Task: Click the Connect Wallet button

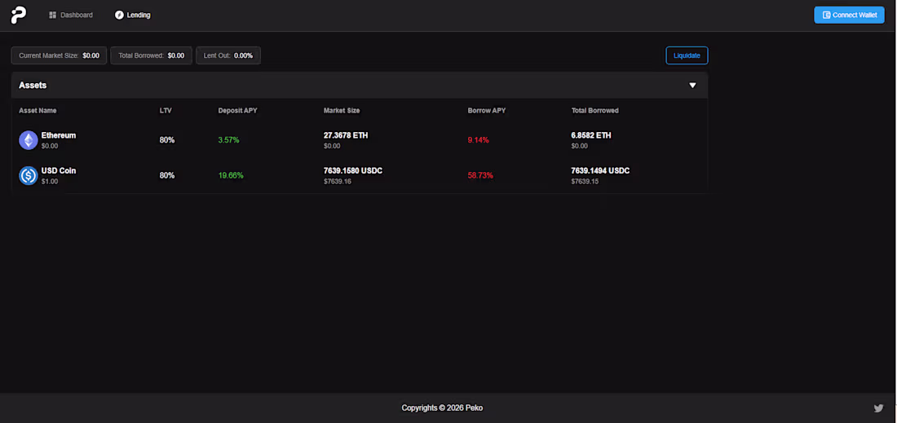Action: coord(849,15)
